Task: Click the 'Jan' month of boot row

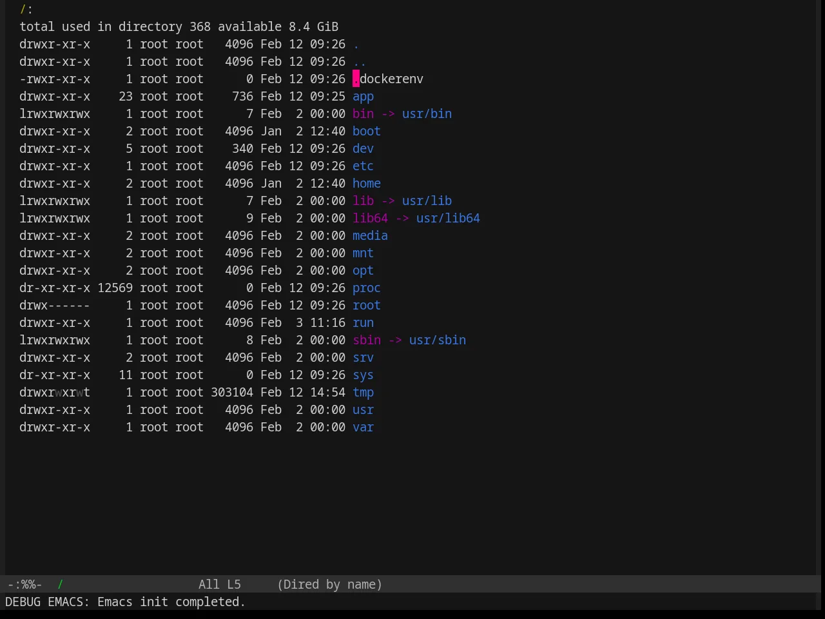Action: (271, 132)
